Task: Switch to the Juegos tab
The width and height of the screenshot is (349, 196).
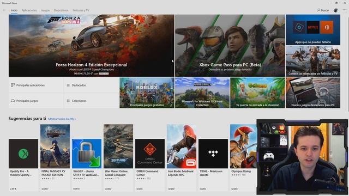Action: [45, 10]
